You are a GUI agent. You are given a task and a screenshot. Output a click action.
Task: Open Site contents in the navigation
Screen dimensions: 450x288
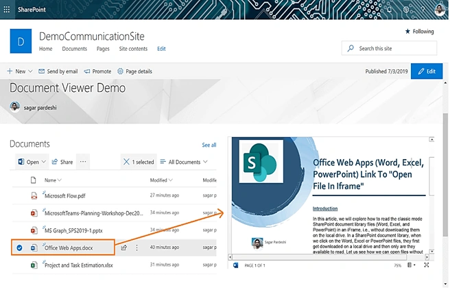[x=133, y=49]
